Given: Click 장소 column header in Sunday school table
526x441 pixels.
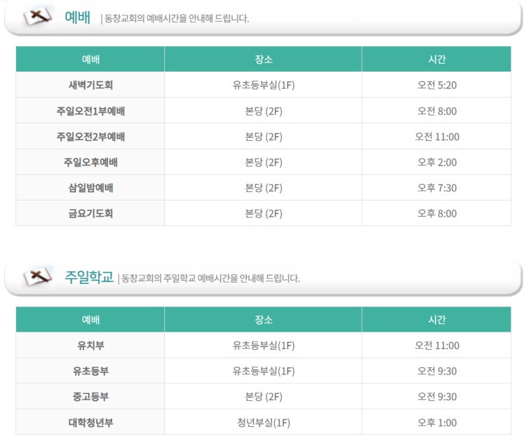Looking at the screenshot, I should tap(264, 320).
